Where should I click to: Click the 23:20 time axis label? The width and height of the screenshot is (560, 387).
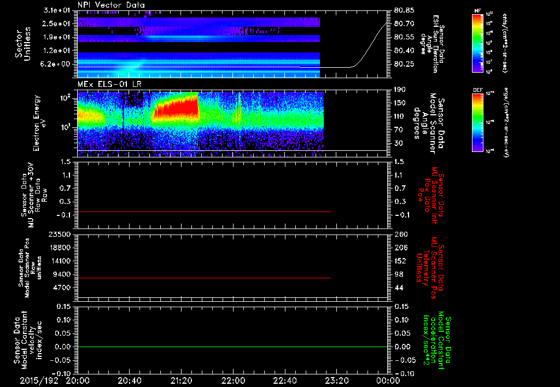pos(336,379)
